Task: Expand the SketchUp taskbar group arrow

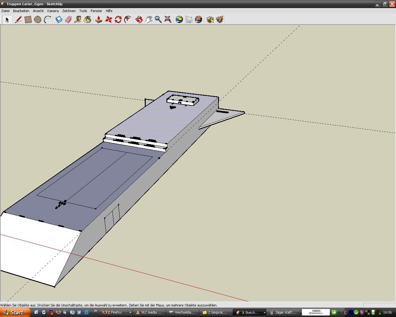Action: tap(264, 313)
